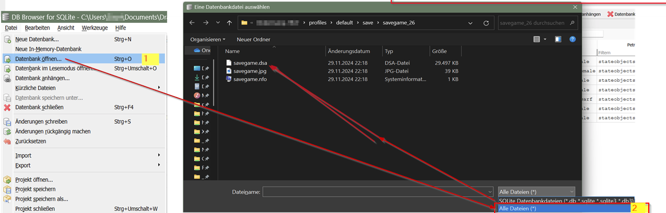Click the Änderungen schreiben icon
The width and height of the screenshot is (666, 213).
point(7,122)
